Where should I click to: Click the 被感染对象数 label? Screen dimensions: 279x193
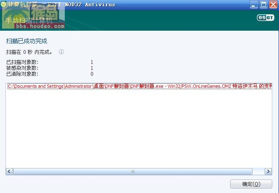(22, 68)
